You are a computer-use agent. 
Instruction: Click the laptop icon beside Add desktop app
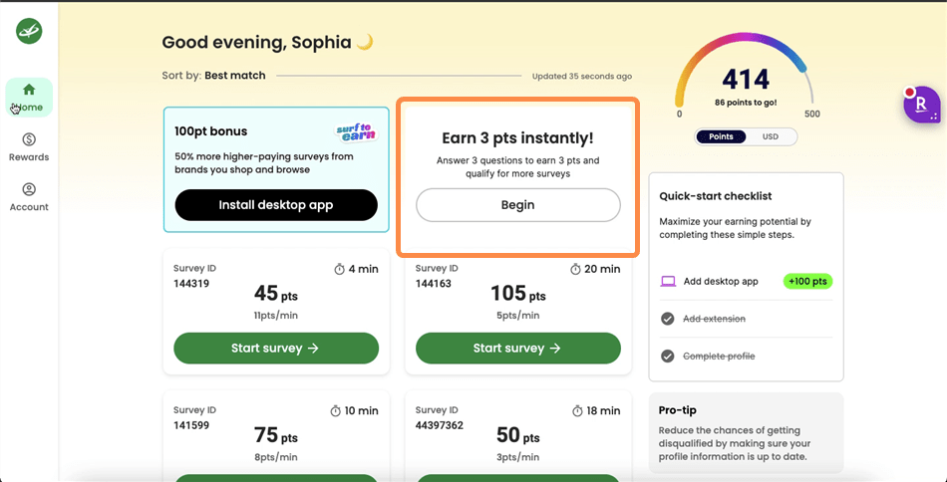[668, 281]
